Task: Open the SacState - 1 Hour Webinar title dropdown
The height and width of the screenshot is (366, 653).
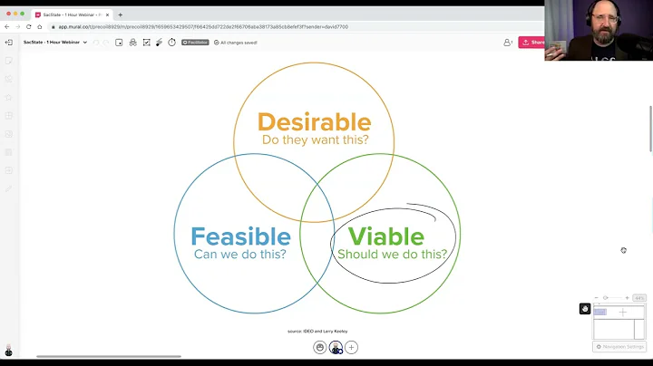Action: point(55,43)
